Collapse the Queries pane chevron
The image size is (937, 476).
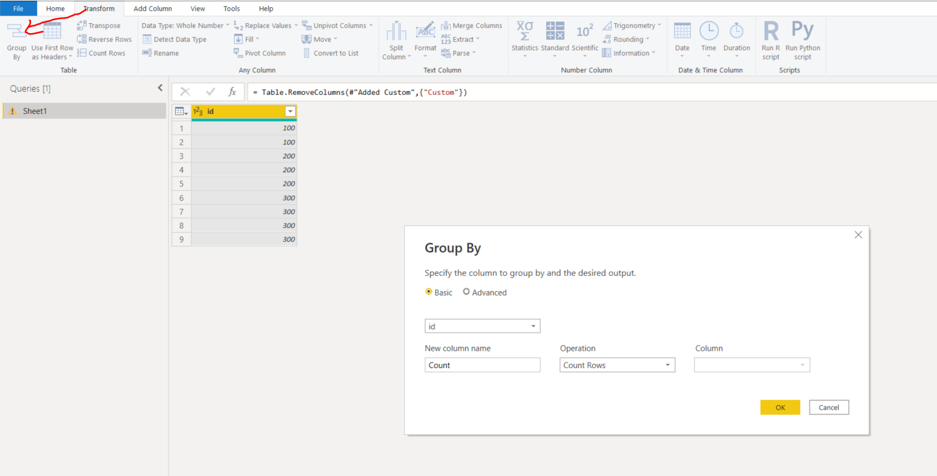point(160,88)
